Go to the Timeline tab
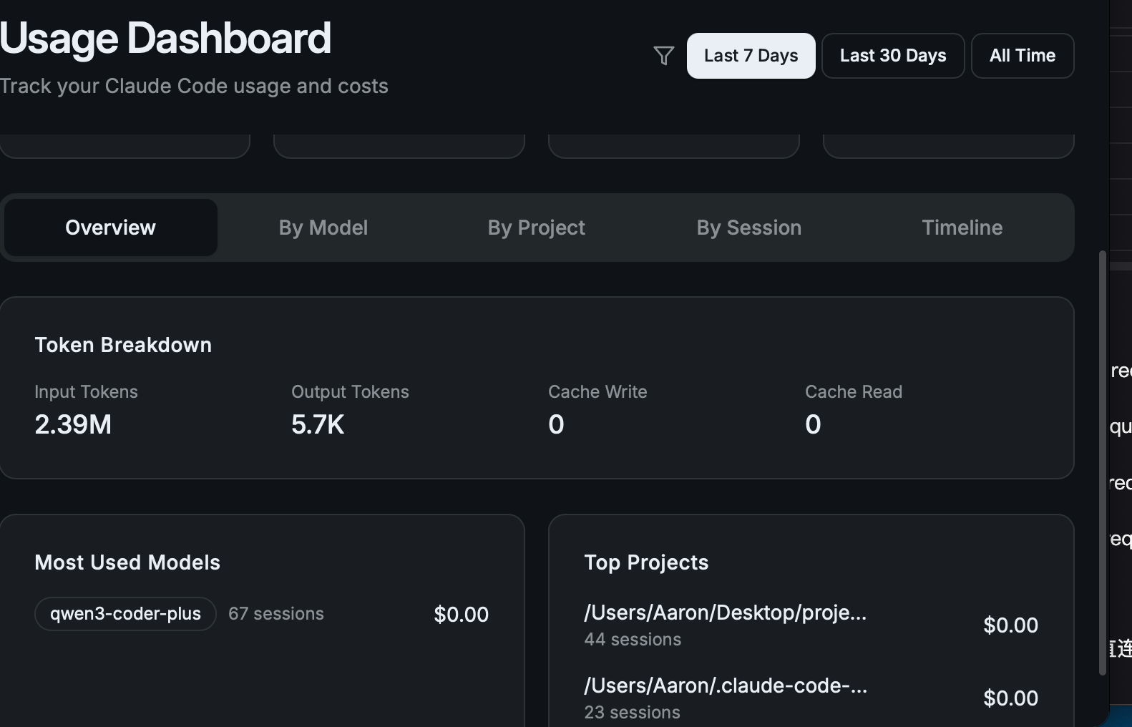 (962, 228)
